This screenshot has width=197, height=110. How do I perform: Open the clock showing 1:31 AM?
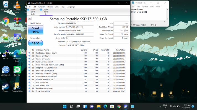(x=186, y=106)
